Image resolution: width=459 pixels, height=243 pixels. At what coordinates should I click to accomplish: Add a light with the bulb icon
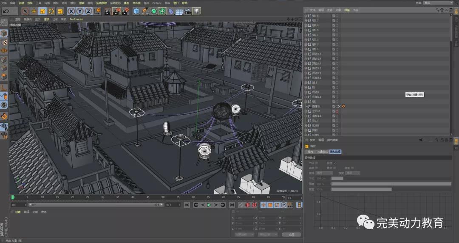coord(197,11)
